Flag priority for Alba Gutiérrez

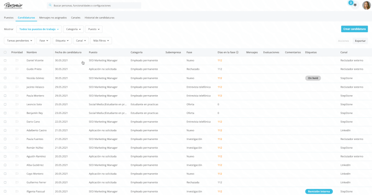pyautogui.click(x=17, y=165)
